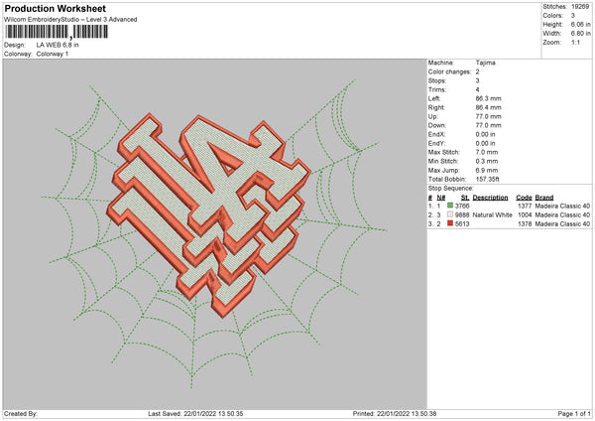595x421 pixels.
Task: Click the Total Bobbin value '157.35ft'
Action: (x=487, y=180)
